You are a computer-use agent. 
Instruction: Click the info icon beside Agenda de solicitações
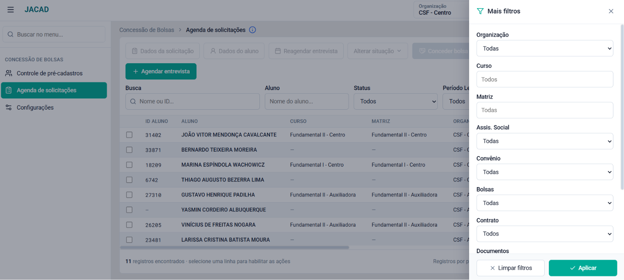click(253, 30)
